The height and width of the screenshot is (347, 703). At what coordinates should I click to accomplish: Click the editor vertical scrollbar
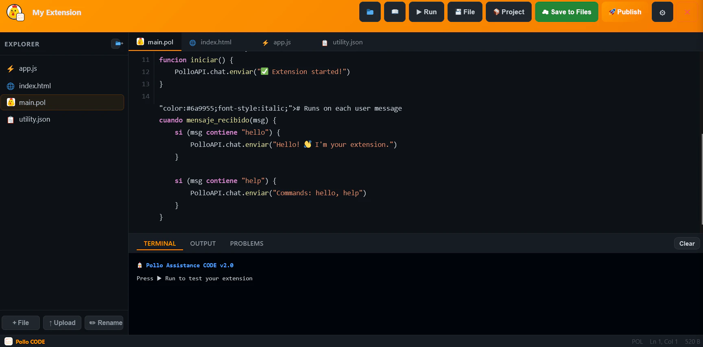pos(701,179)
